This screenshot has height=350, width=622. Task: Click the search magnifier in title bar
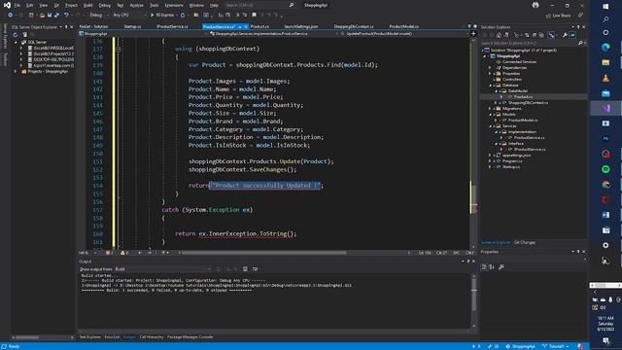click(292, 5)
